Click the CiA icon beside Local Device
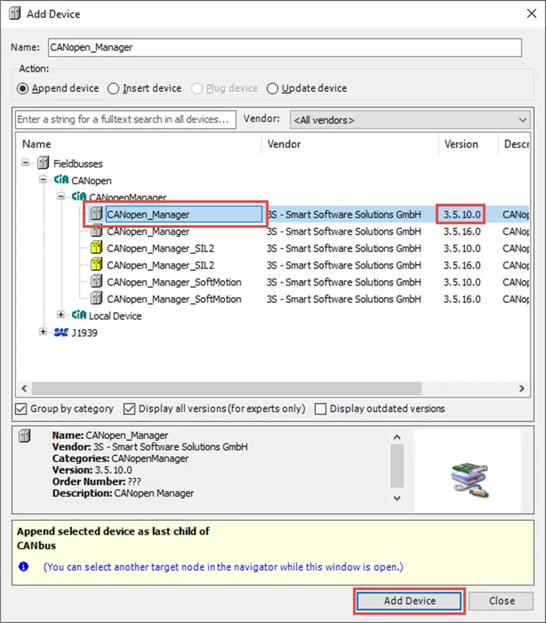This screenshot has height=623, width=546. pyautogui.click(x=79, y=315)
